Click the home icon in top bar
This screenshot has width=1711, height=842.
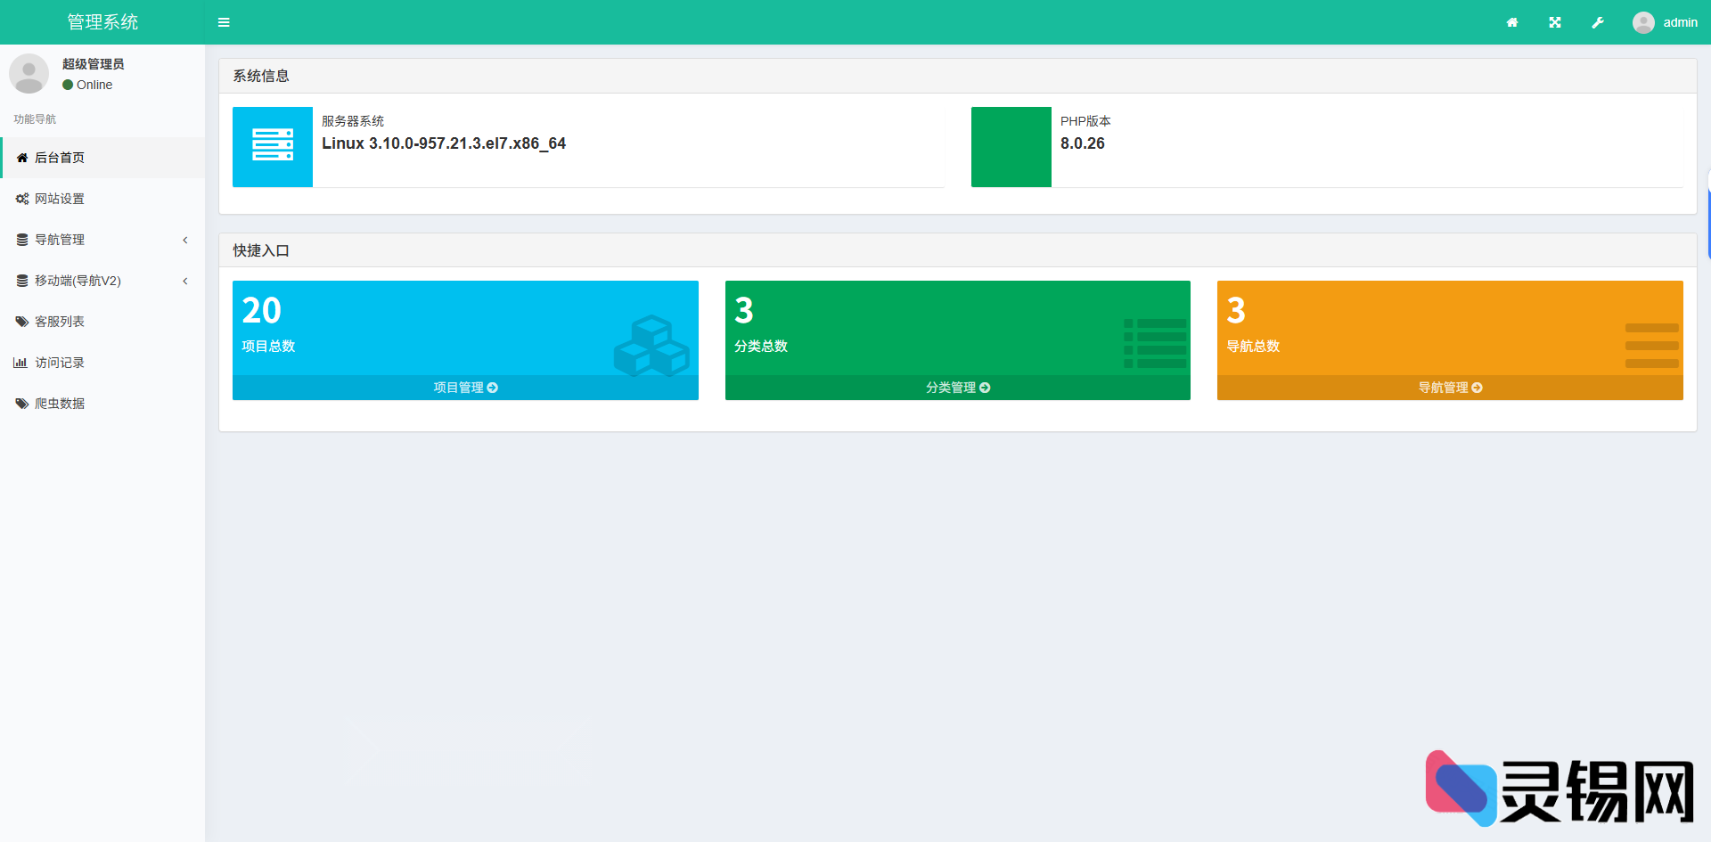(1512, 22)
